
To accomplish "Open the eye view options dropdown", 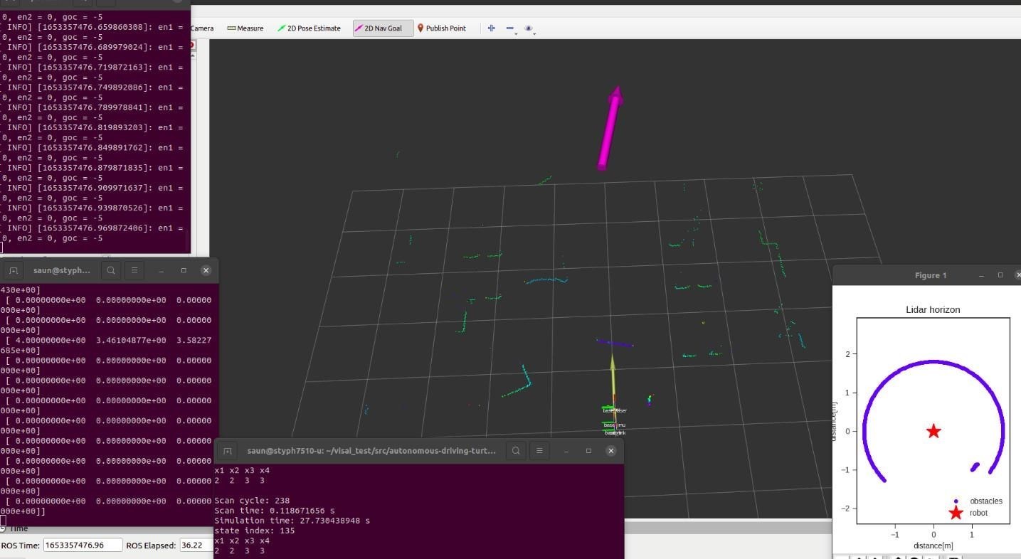I will coord(529,28).
